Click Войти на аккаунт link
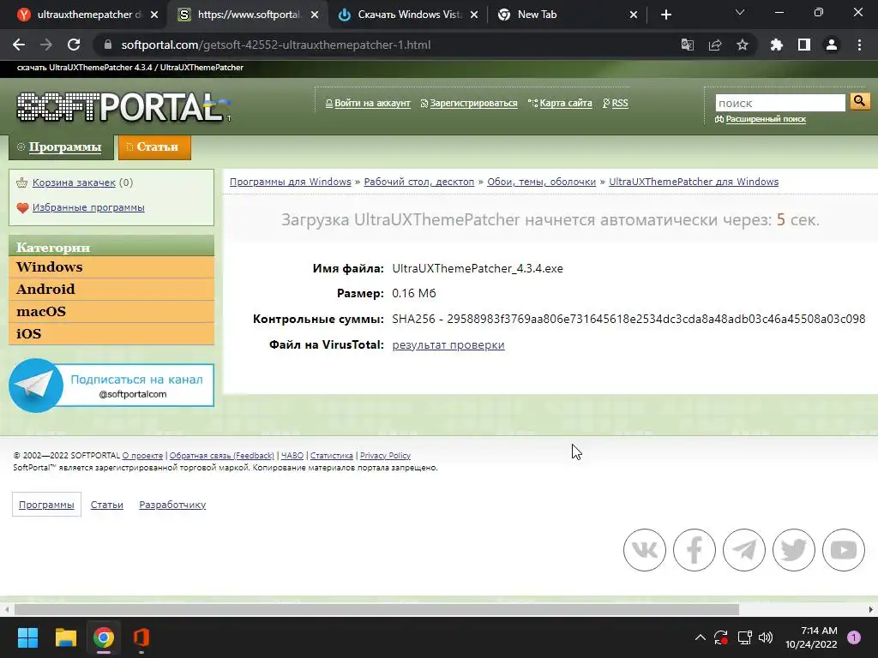This screenshot has width=878, height=658. 372,103
